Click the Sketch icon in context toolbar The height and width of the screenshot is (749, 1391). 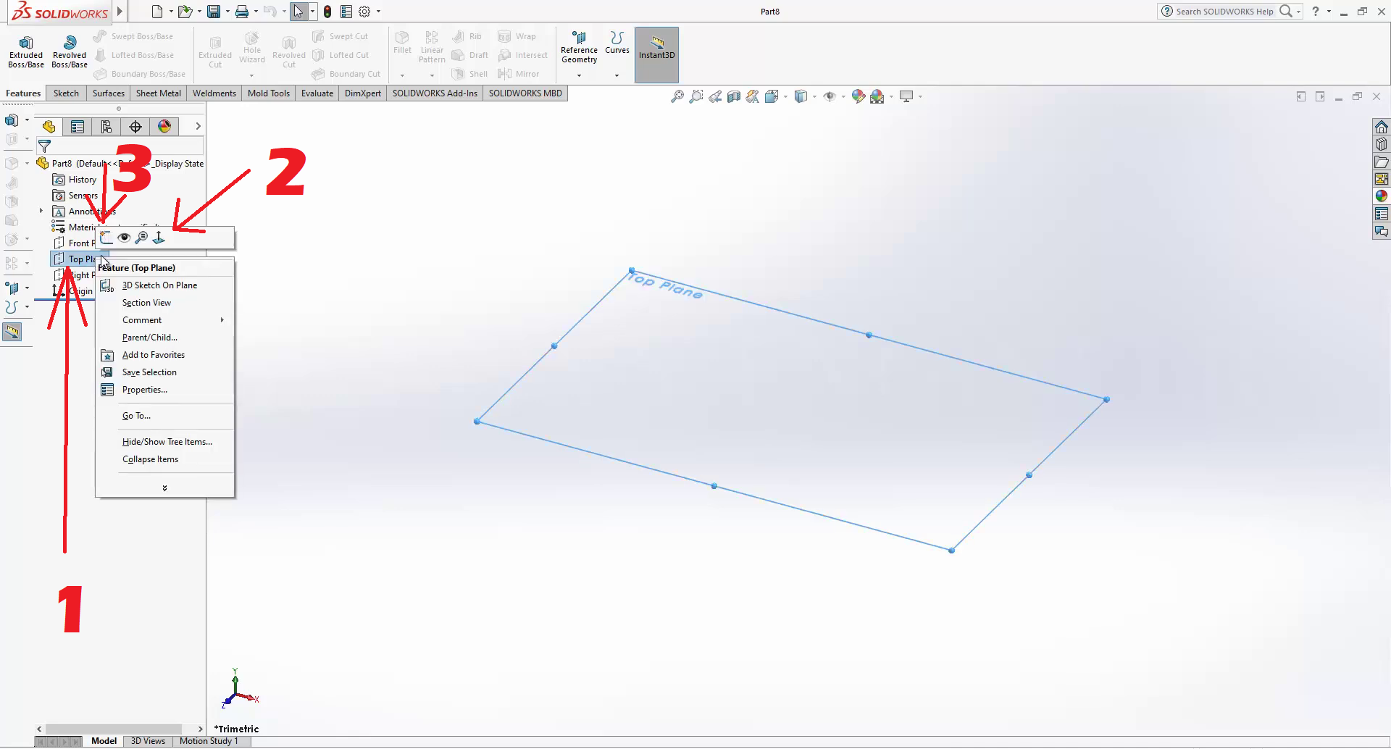pyautogui.click(x=107, y=238)
